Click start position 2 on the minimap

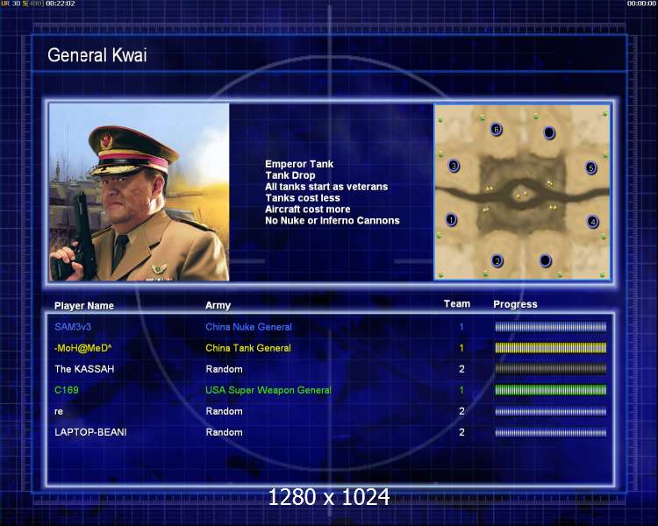(497, 261)
